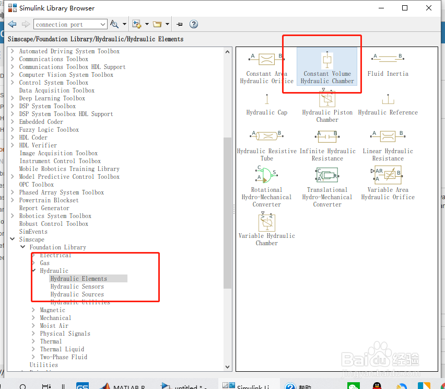This screenshot has height=389, width=445.
Task: Select Hydraulic Sources in the tree
Action: click(77, 294)
